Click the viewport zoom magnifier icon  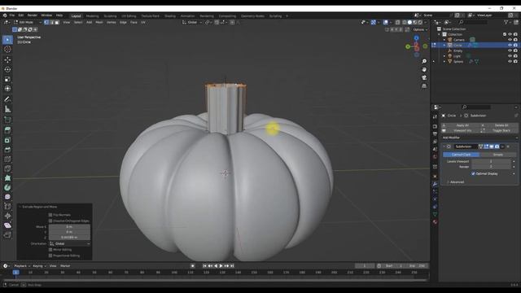[424, 62]
